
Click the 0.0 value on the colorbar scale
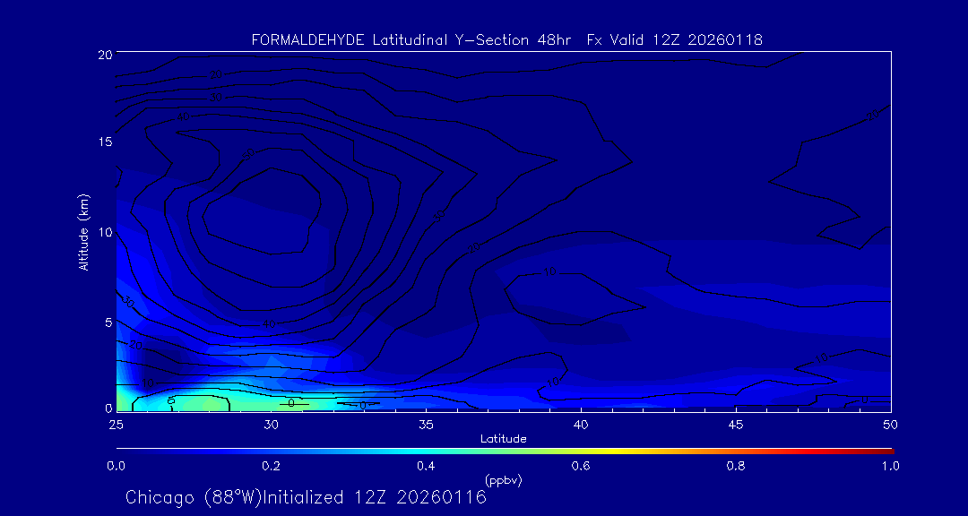coord(117,466)
